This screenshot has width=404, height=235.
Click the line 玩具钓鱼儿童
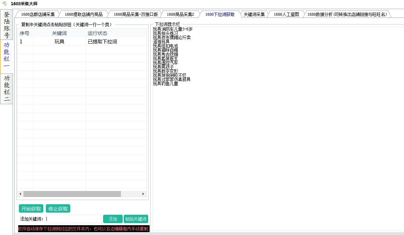click(165, 84)
